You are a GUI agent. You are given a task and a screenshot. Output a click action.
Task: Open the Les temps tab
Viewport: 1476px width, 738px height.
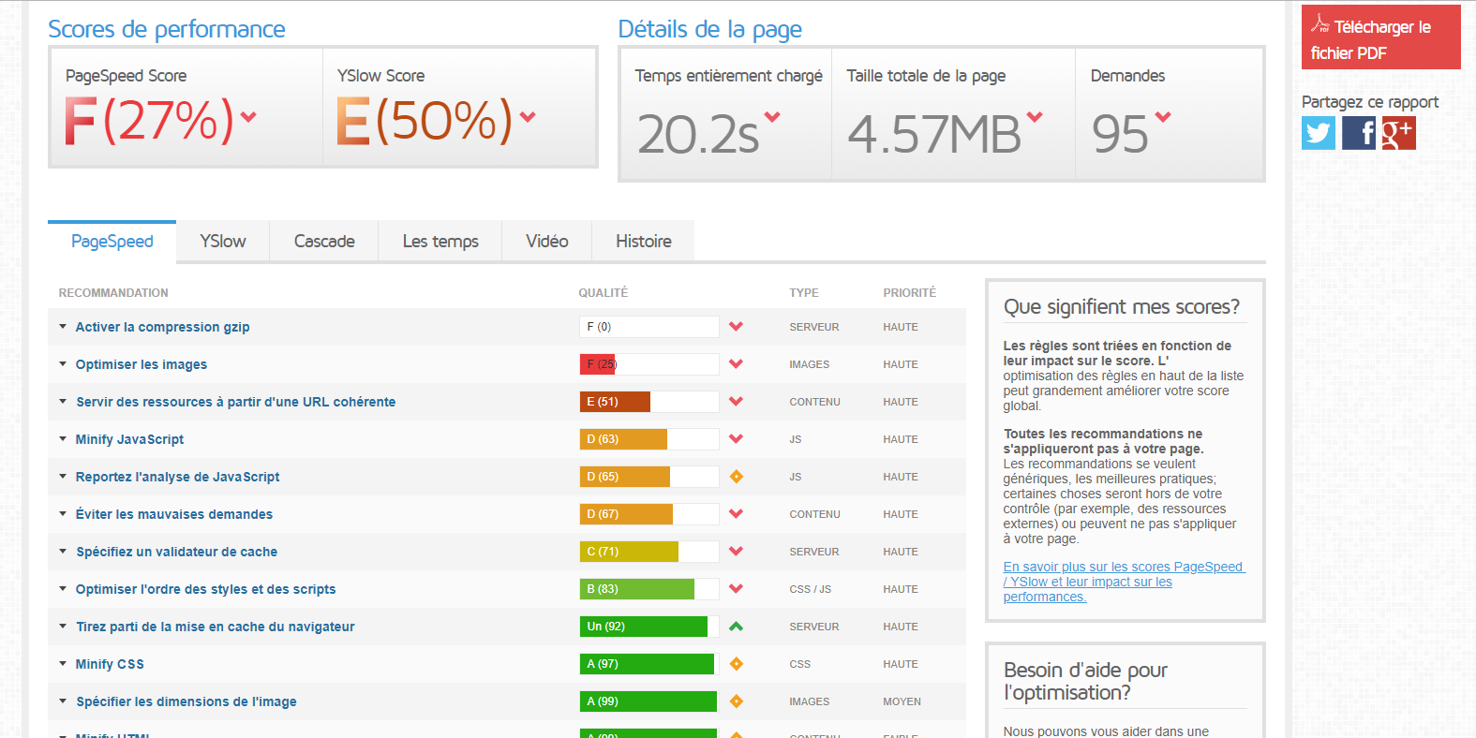(x=440, y=242)
